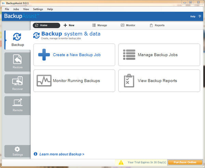
Task: Switch to the Home tab
Action: click(x=46, y=25)
